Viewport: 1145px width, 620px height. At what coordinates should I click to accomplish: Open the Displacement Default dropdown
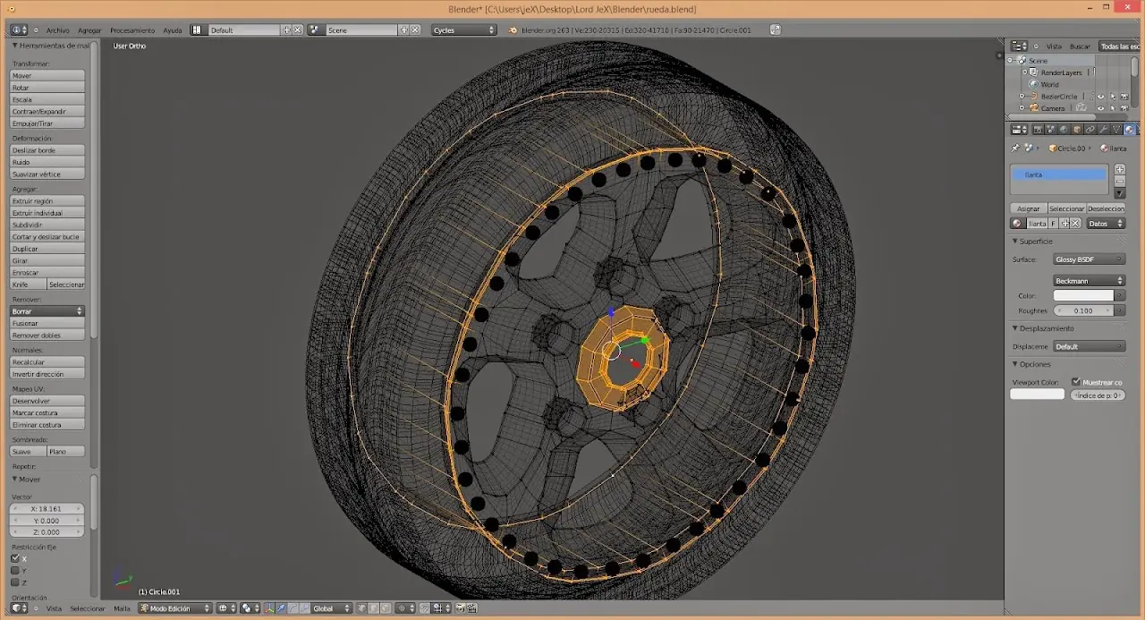tap(1089, 346)
